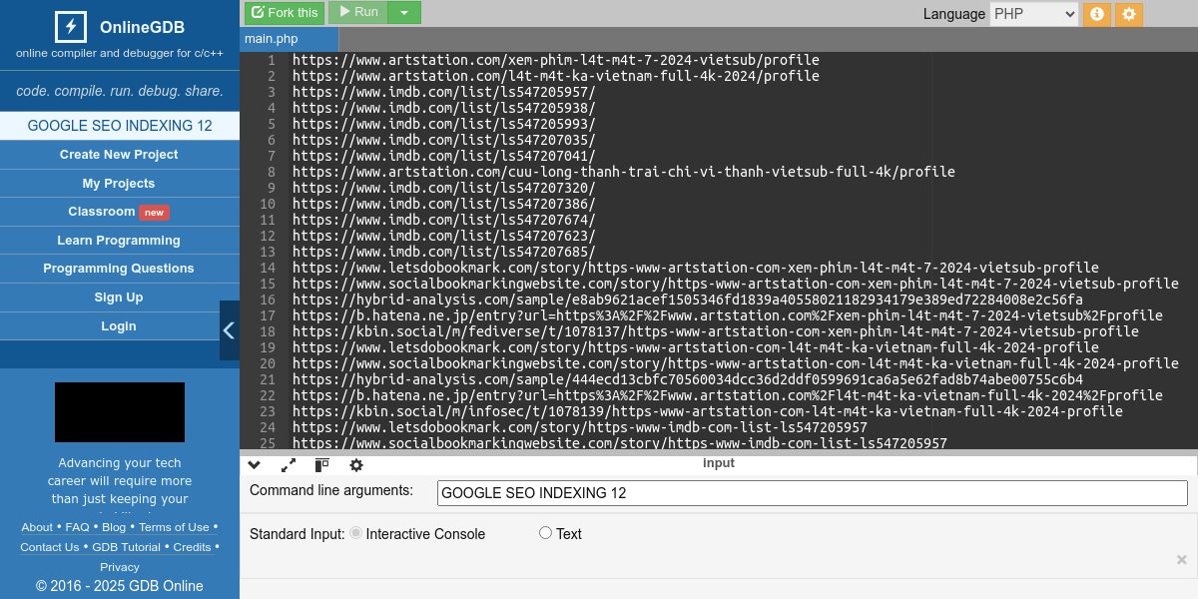Click the Fork this button
Image resolution: width=1198 pixels, height=599 pixels.
click(x=285, y=13)
